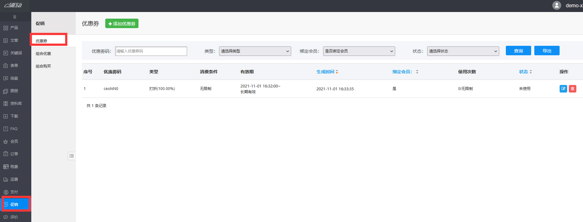The height and width of the screenshot is (222, 583).
Task: Focus the 优惠券码 input field
Action: 151,51
